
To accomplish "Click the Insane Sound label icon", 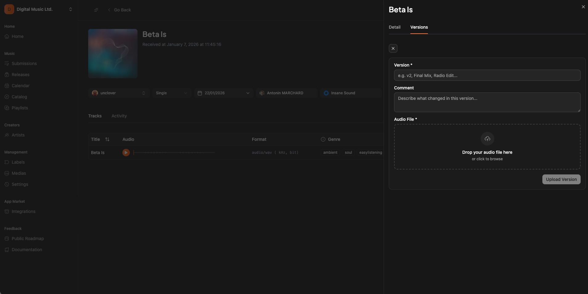I will pyautogui.click(x=326, y=93).
